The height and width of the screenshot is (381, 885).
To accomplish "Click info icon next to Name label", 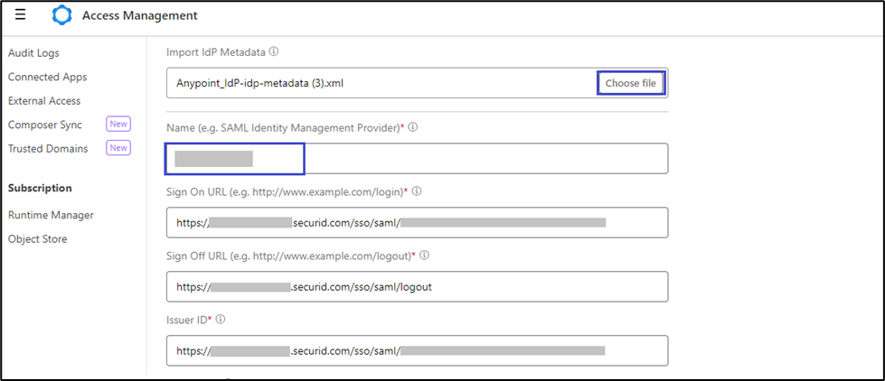I will point(413,127).
